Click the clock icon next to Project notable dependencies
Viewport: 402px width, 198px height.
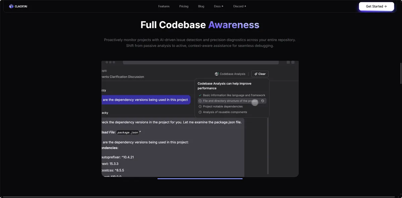click(200, 107)
